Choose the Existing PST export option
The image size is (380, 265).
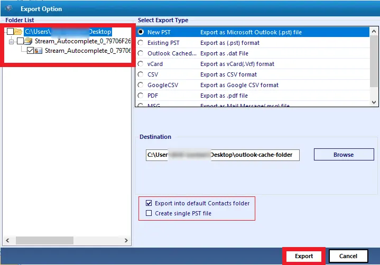(141, 43)
